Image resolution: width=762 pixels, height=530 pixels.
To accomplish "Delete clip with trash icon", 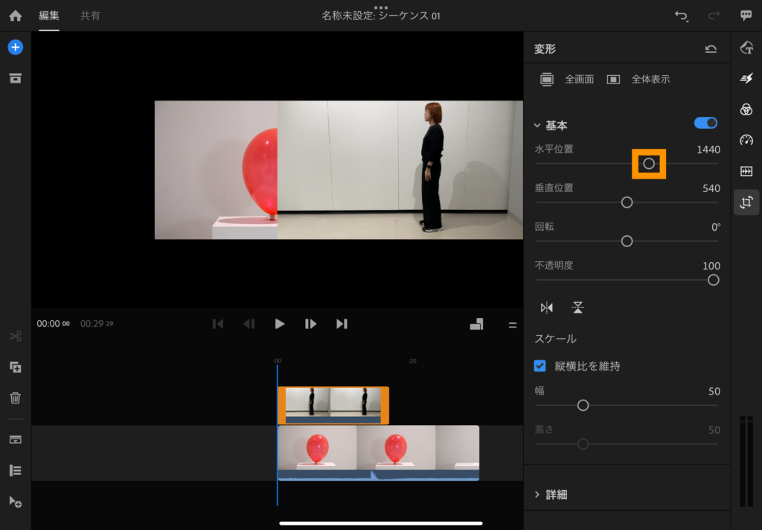I will coord(15,397).
